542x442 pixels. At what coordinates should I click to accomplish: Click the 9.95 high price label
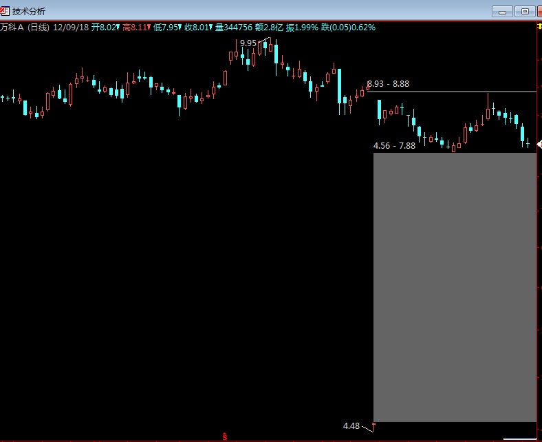coord(248,43)
